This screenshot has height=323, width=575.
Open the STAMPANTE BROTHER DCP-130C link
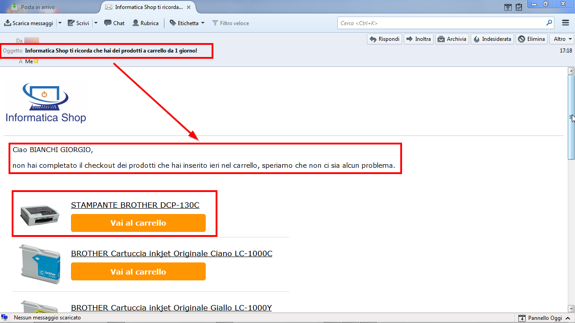coord(135,205)
